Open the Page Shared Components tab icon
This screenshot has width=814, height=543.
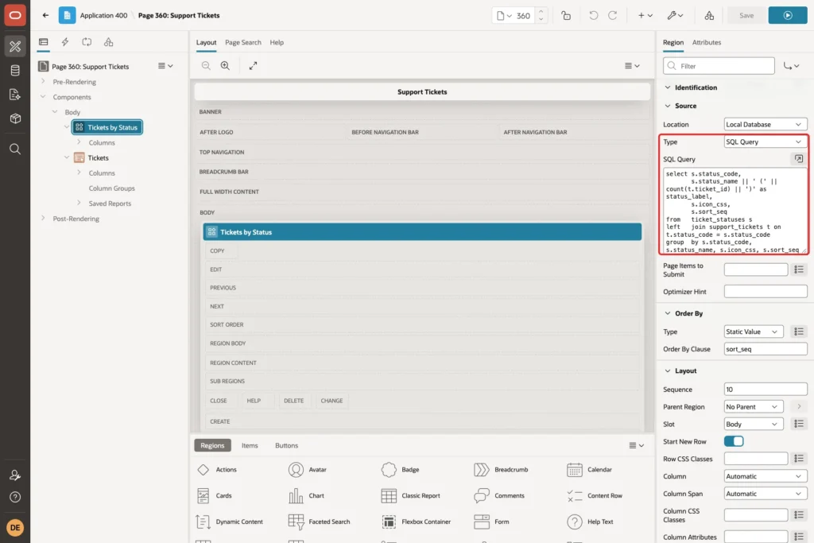[x=108, y=42]
